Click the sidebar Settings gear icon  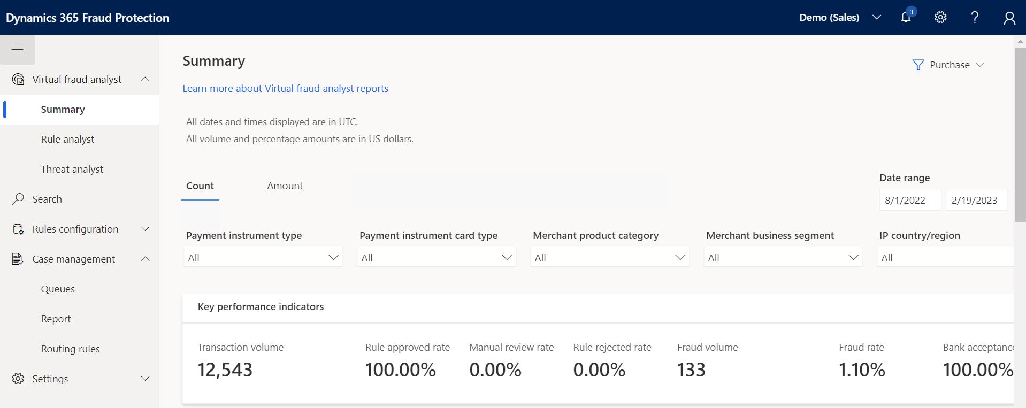18,379
